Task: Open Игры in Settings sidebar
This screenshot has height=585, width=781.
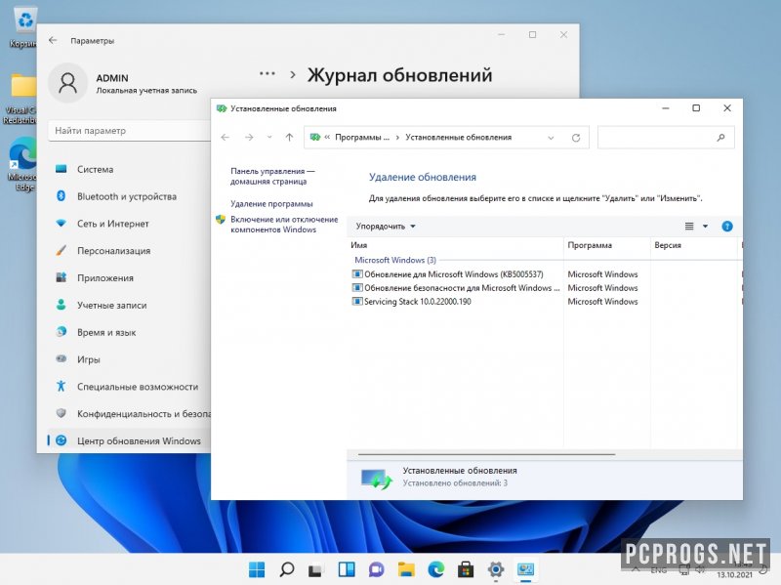Action: click(x=129, y=359)
